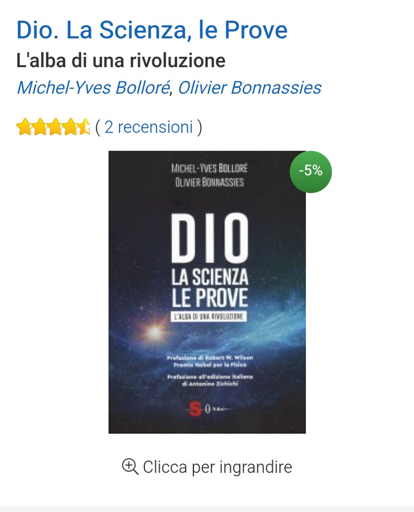Click the fourth gold rating star
Viewport: 414px width, 512px height.
tap(70, 127)
